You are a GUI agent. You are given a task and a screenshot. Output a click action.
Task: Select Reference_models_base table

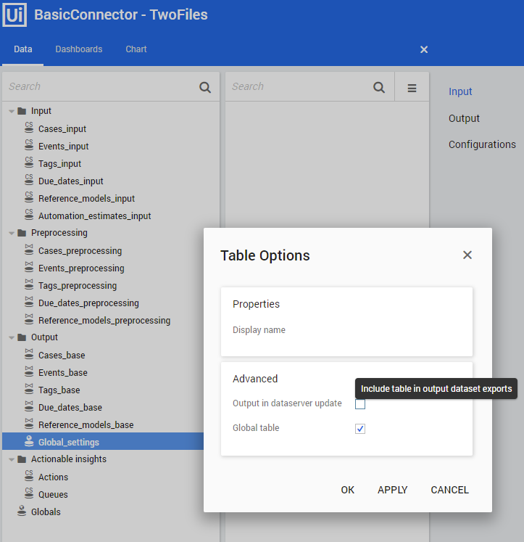[86, 424]
